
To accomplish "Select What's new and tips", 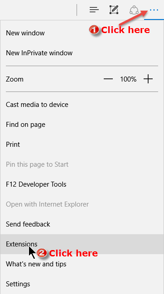I will tap(82, 264).
